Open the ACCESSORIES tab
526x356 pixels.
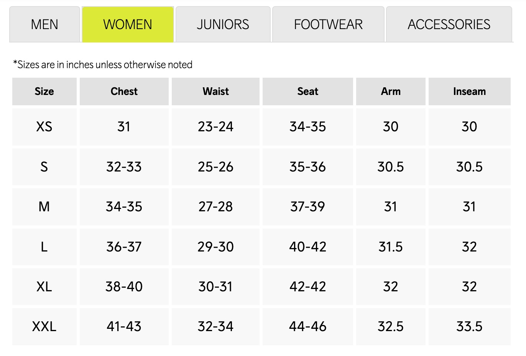pos(449,24)
